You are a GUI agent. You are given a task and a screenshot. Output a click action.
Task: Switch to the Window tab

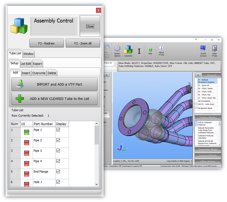coord(28,54)
